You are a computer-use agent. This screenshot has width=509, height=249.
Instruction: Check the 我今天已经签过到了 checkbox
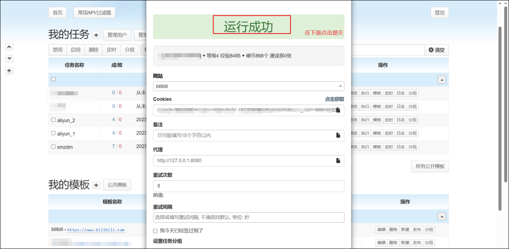[x=155, y=231]
